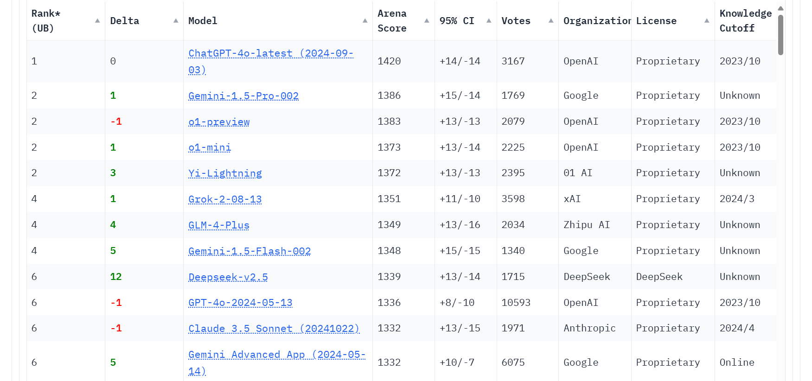
Task: Open o1-preview model link
Action: coord(219,122)
